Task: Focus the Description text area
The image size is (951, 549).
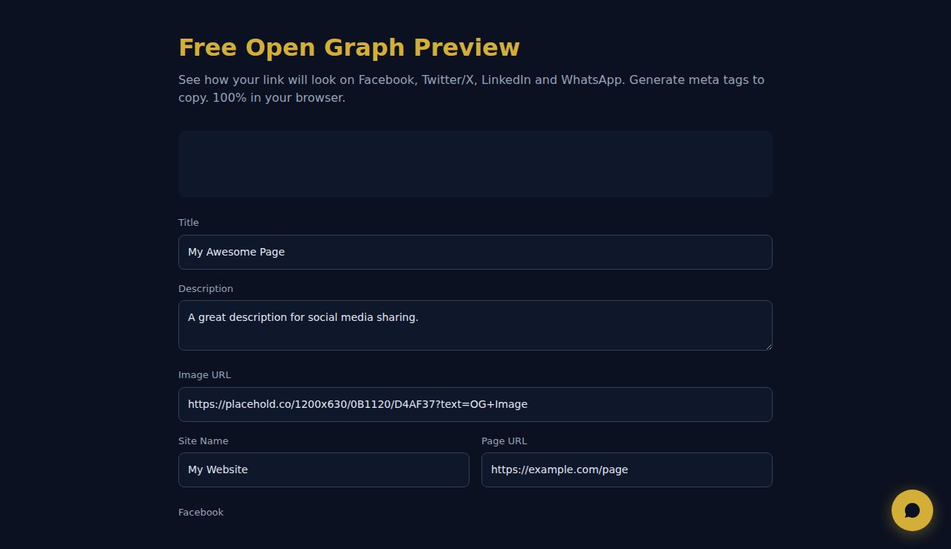Action: [x=475, y=325]
